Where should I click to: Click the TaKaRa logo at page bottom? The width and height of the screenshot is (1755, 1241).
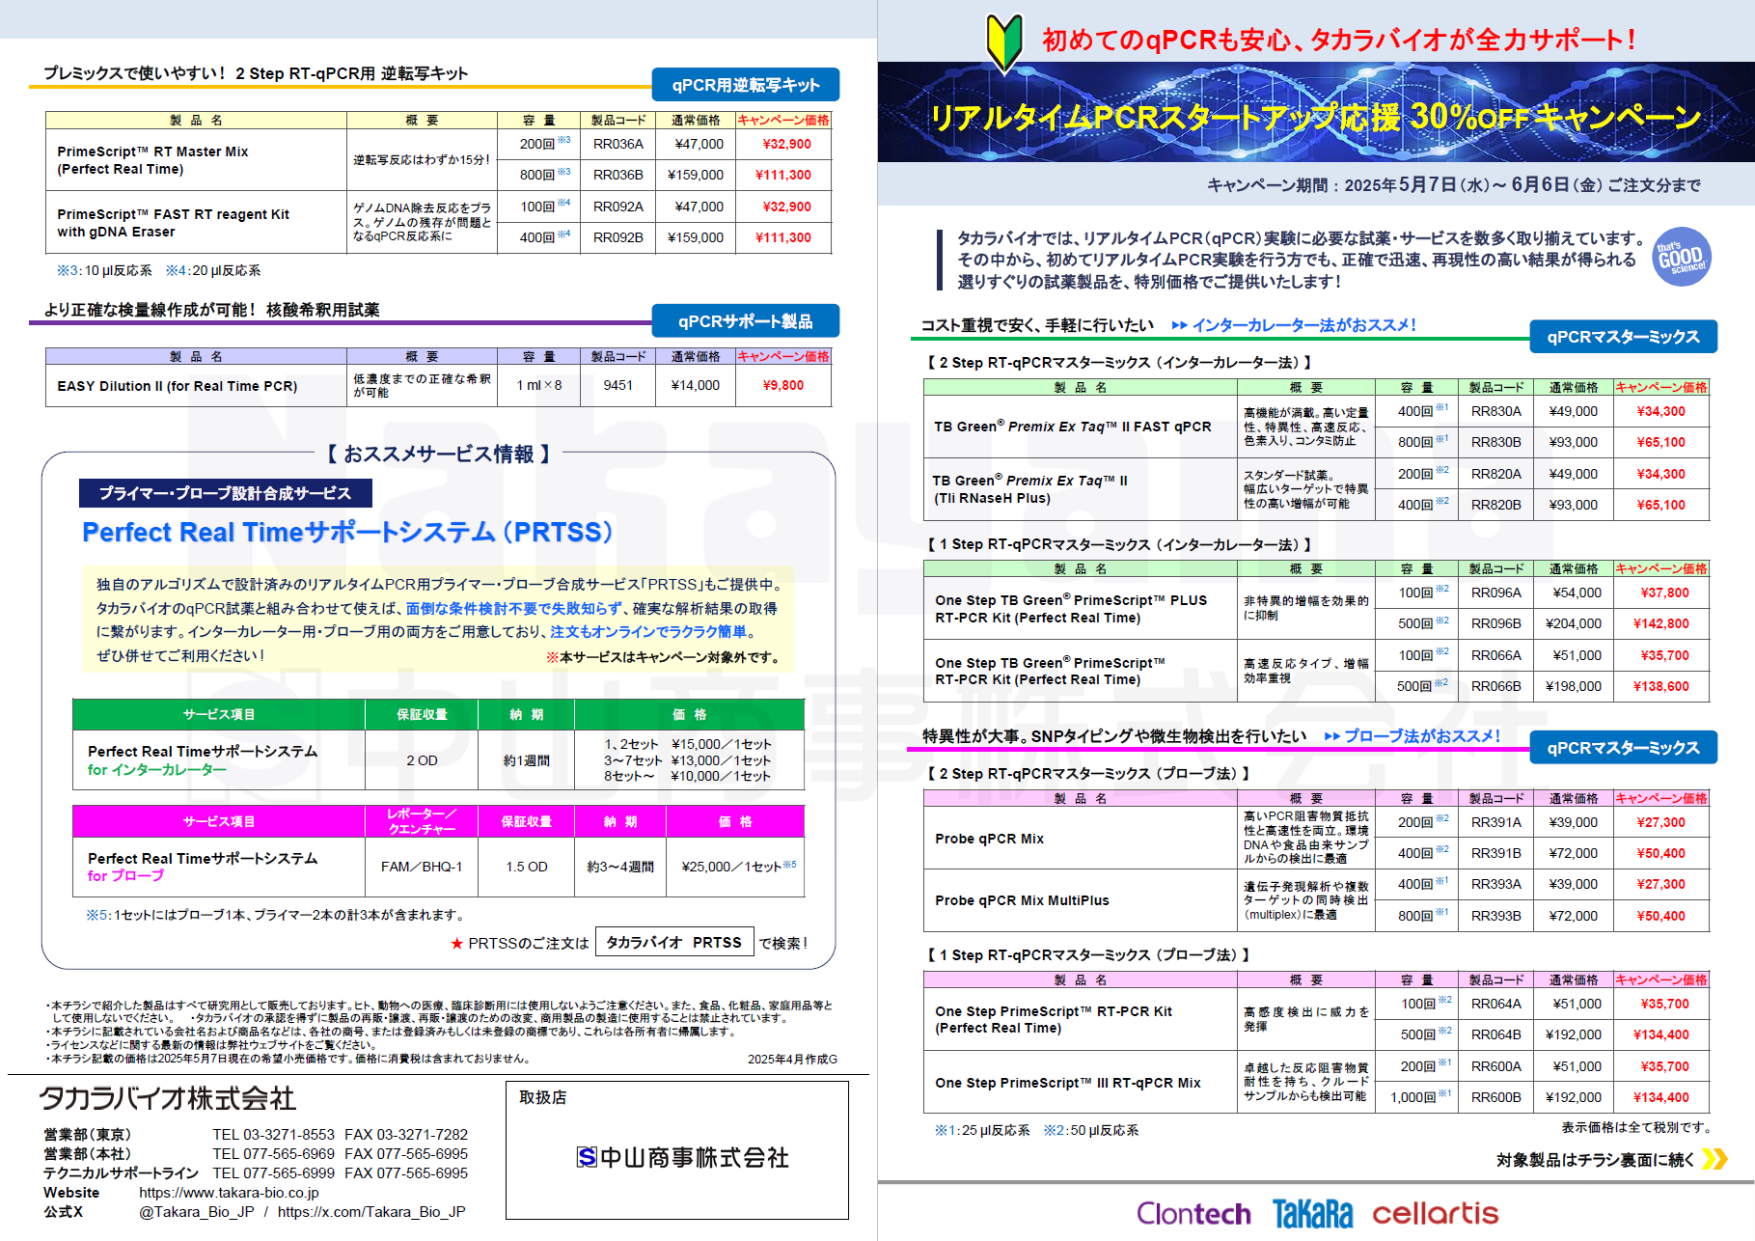[x=1312, y=1214]
